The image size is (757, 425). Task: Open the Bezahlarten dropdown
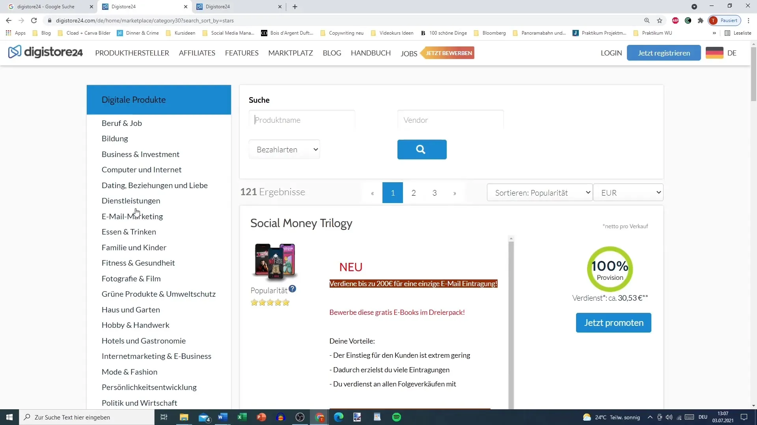coord(284,150)
